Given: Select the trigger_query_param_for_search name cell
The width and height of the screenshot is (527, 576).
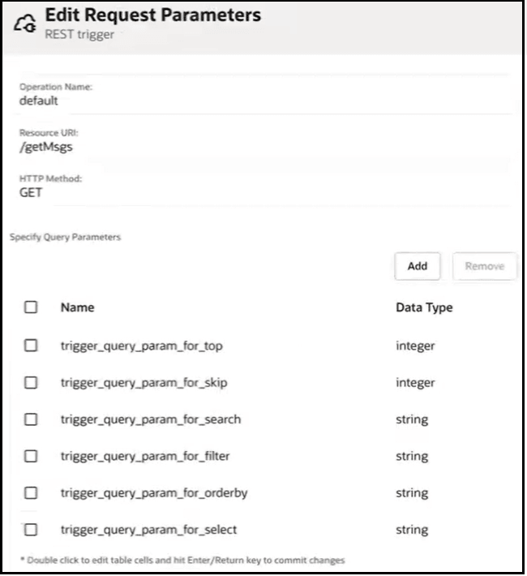Looking at the screenshot, I should point(151,419).
